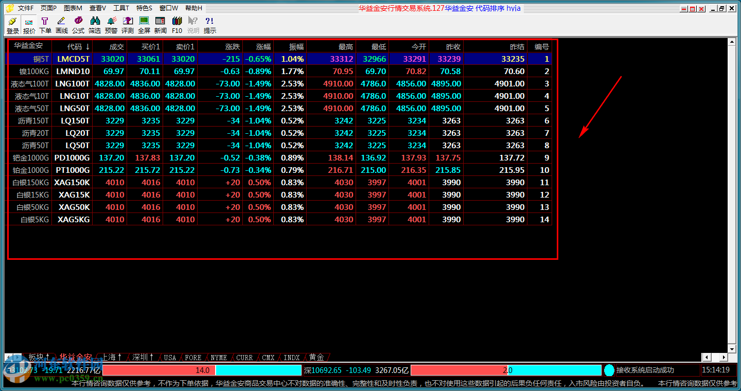Open the 预警 alert bell icon
Screen dimensions: 741x391
111,25
